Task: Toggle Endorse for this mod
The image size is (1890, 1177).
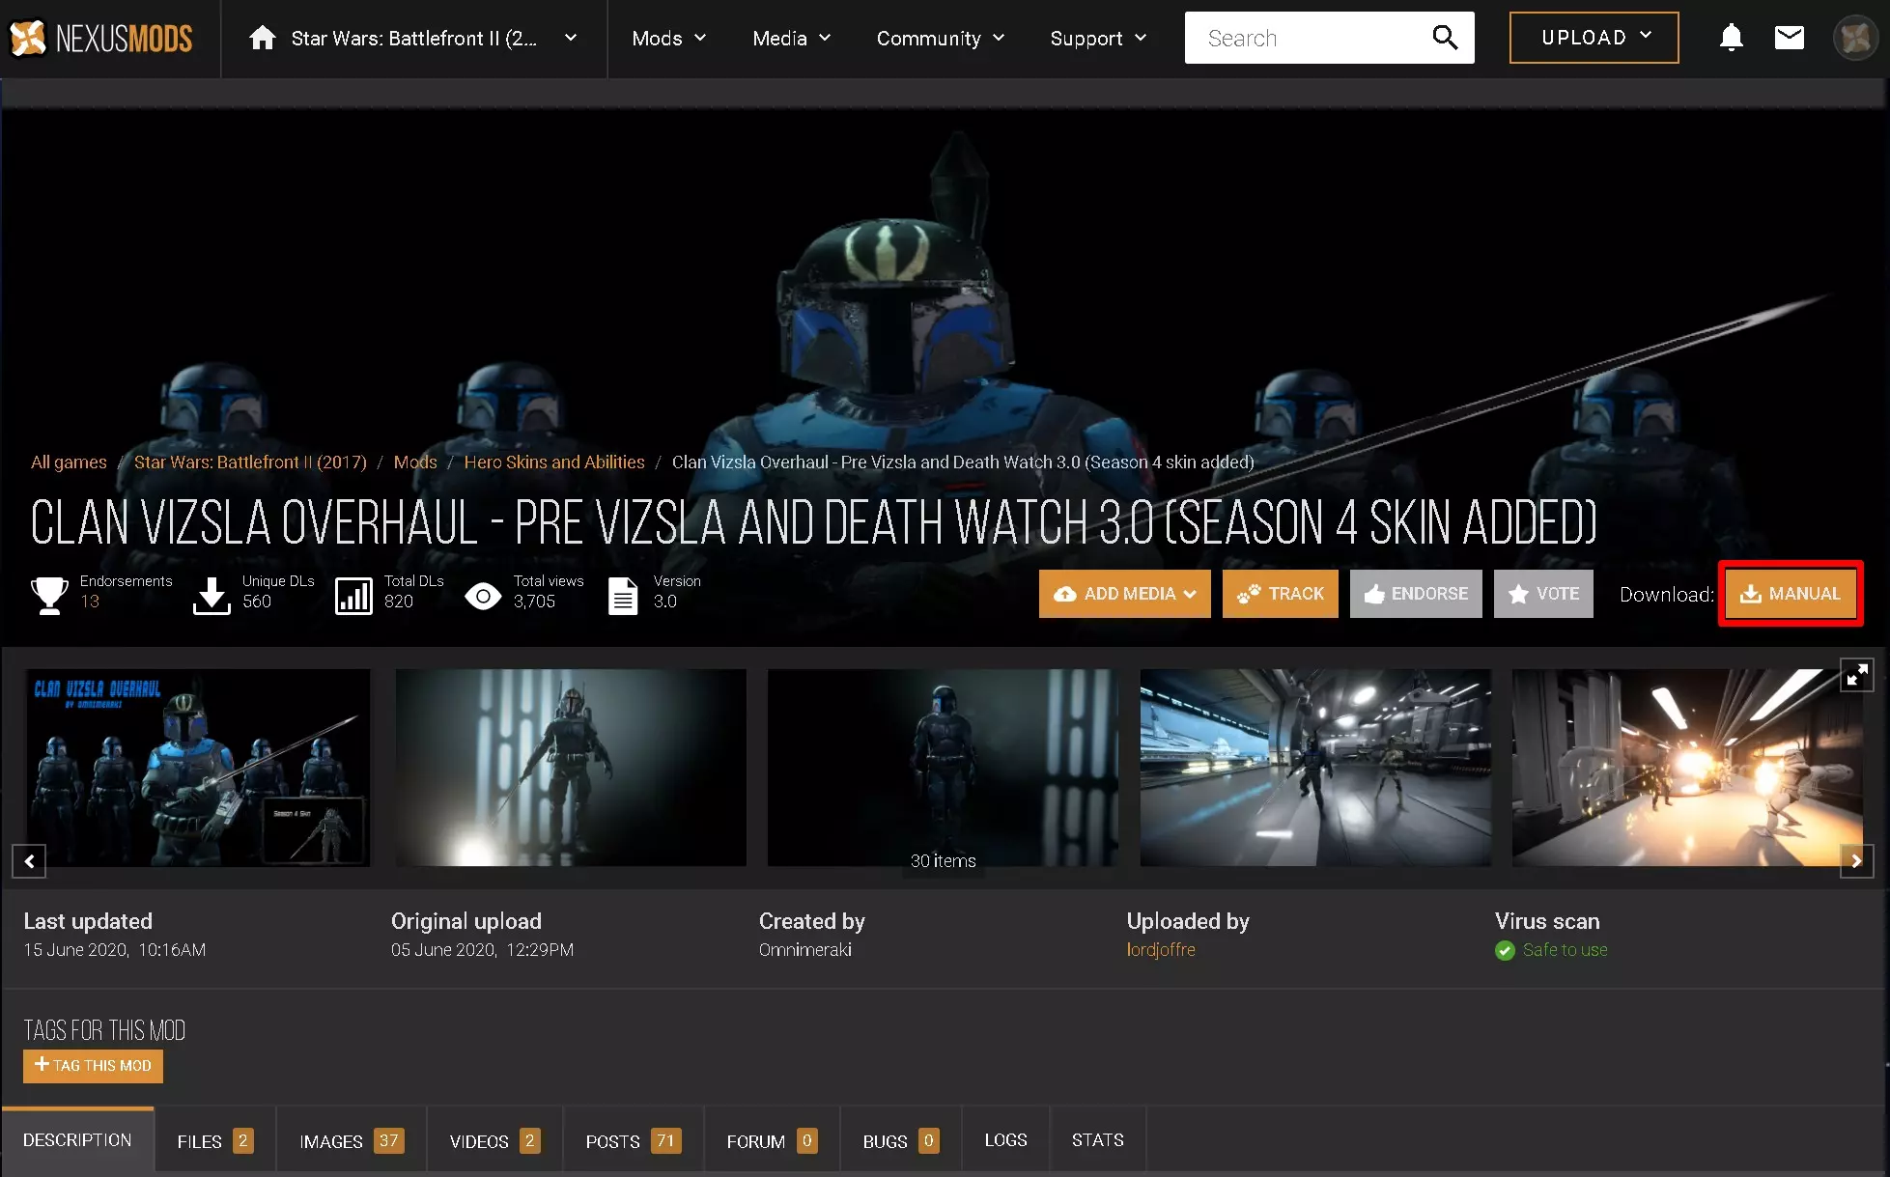Action: 1415,594
